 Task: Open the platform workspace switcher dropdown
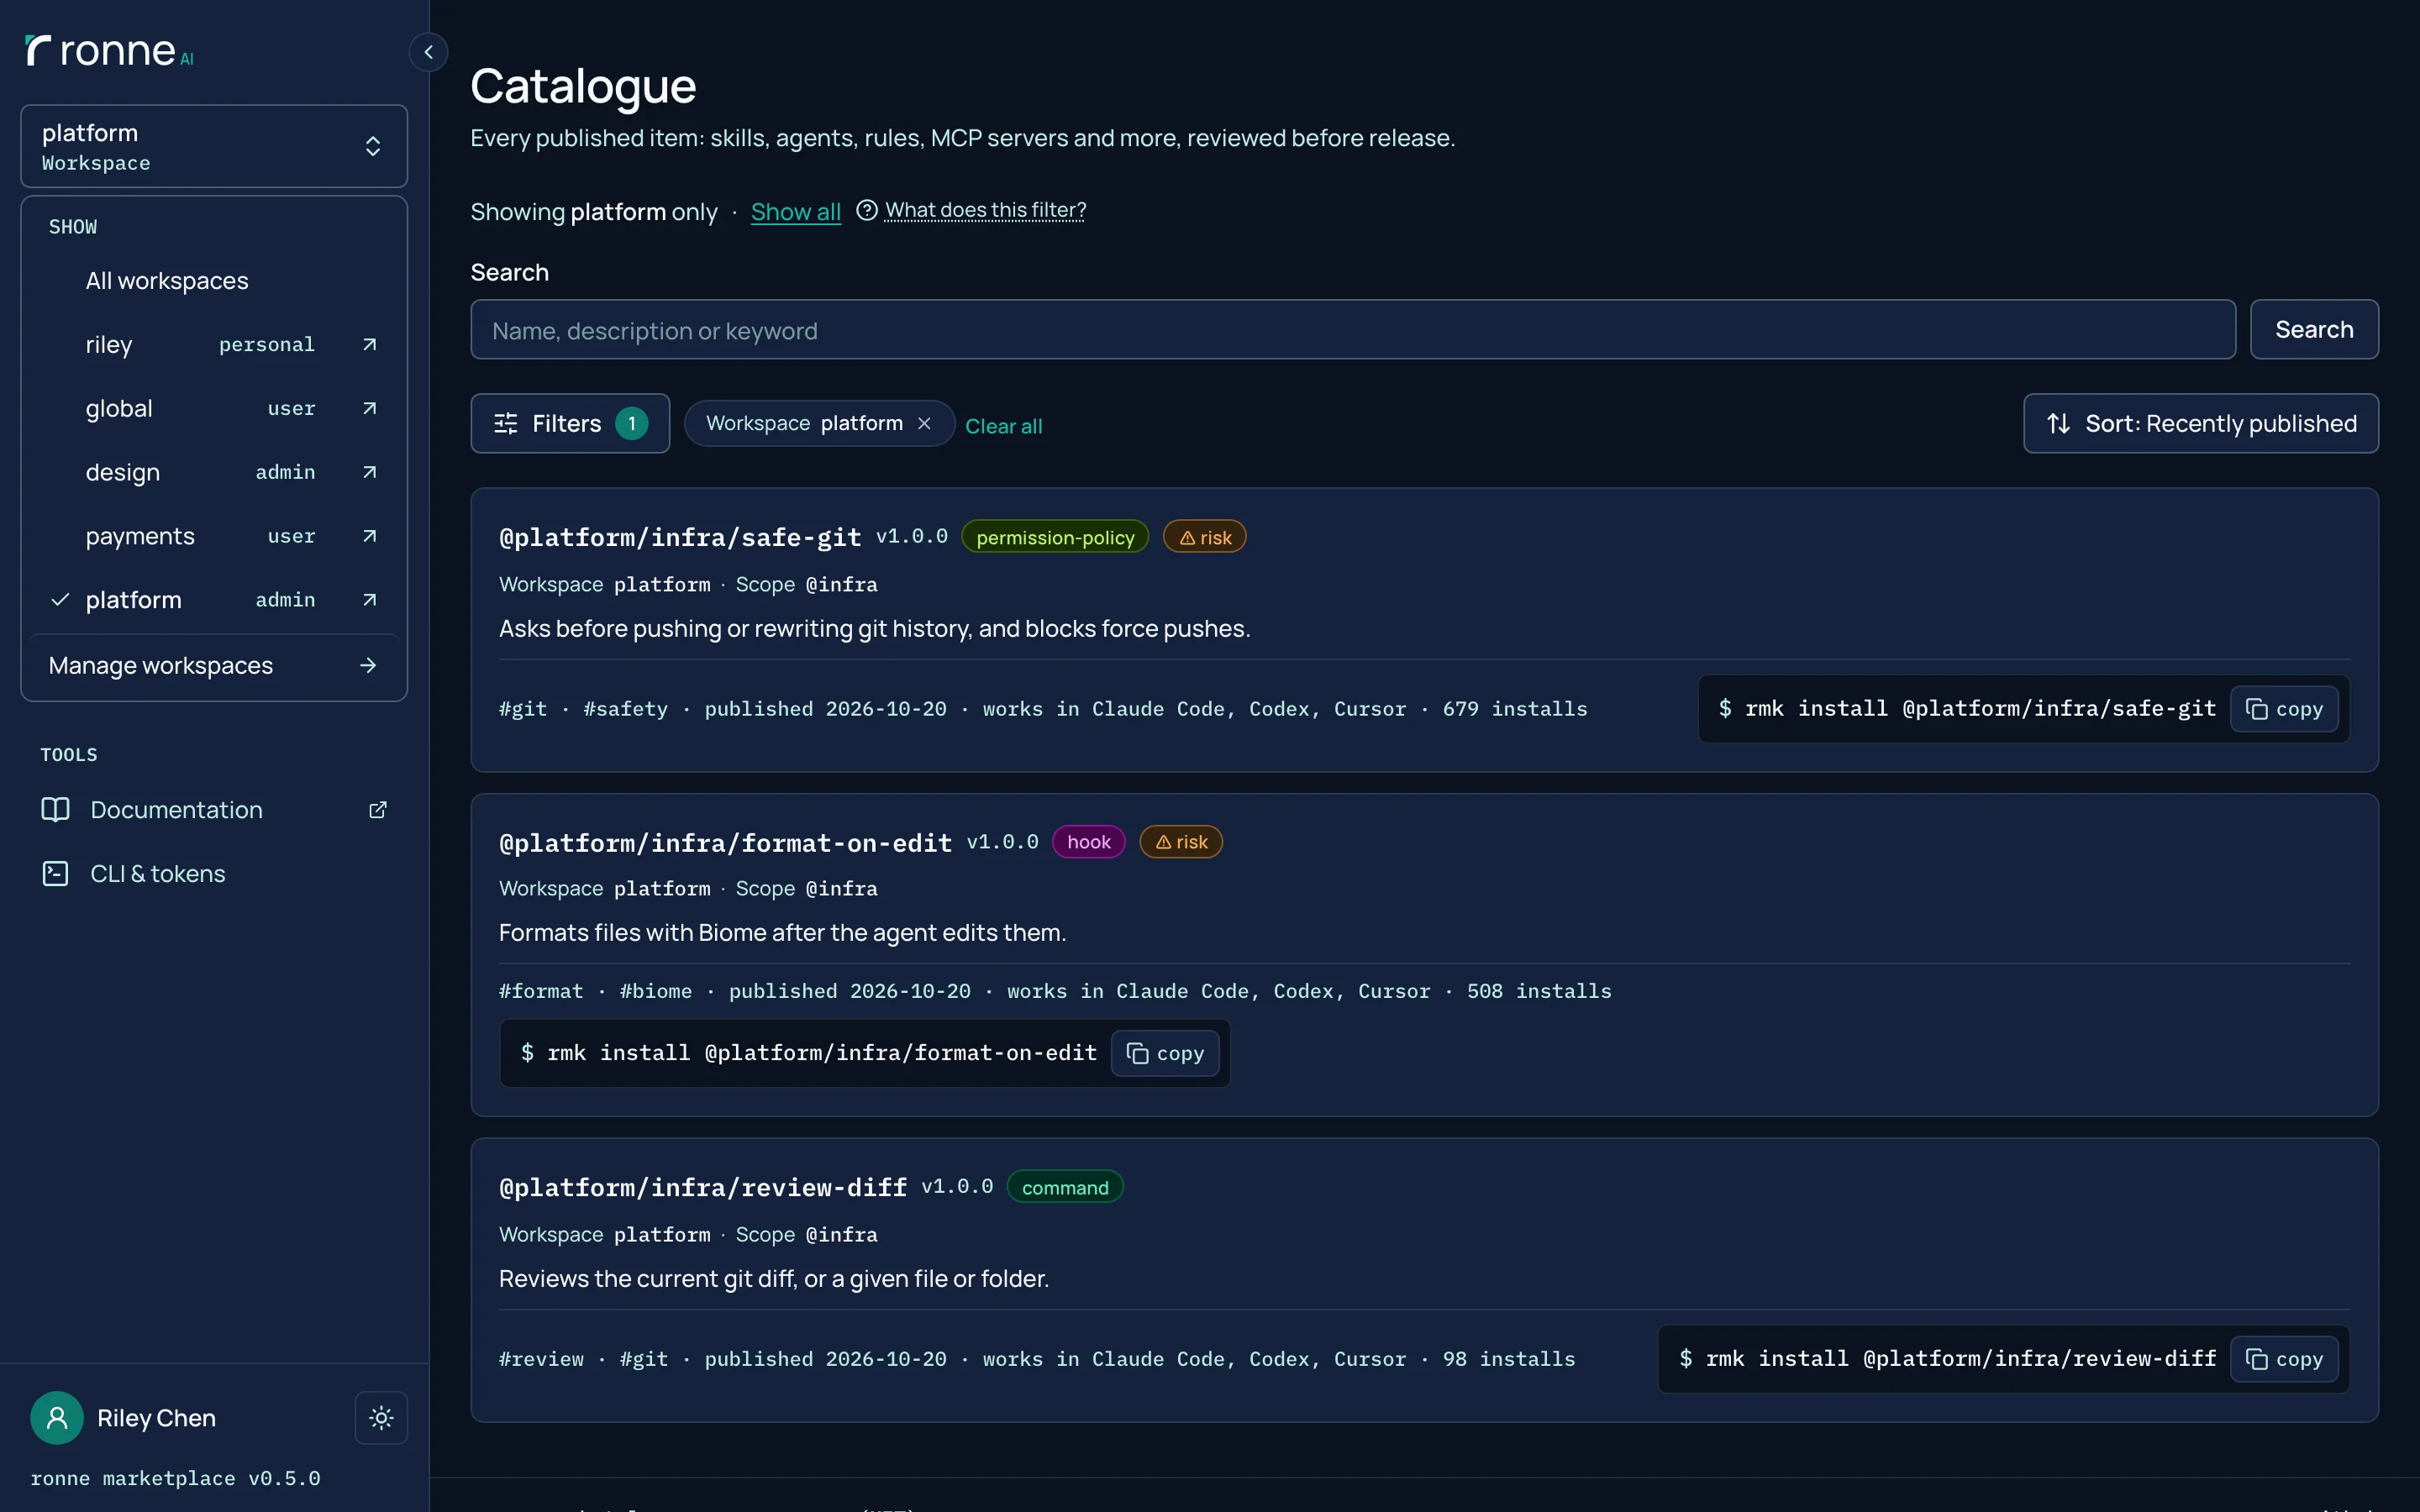pyautogui.click(x=214, y=146)
